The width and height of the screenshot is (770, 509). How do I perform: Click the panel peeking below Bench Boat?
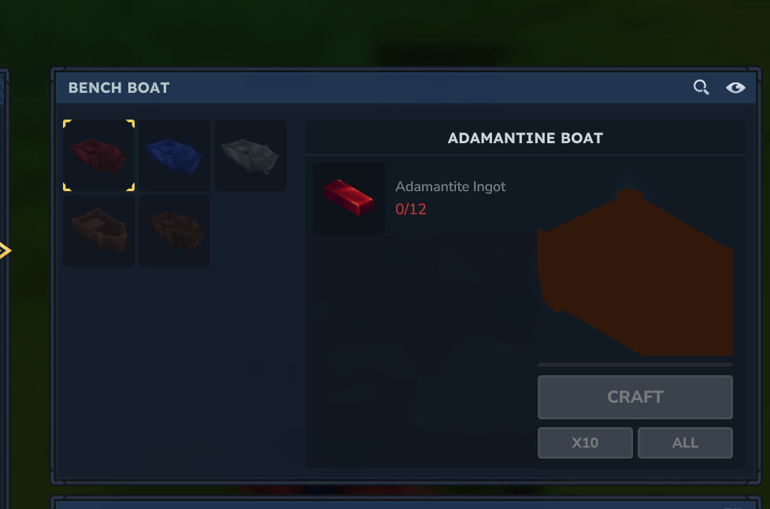(405, 503)
